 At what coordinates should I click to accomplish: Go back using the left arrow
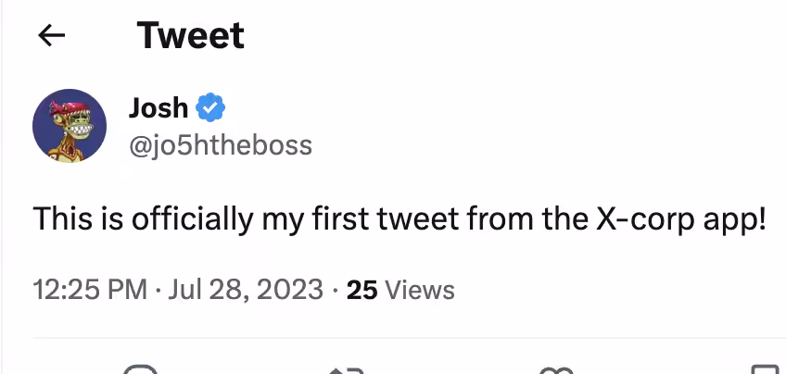[51, 35]
